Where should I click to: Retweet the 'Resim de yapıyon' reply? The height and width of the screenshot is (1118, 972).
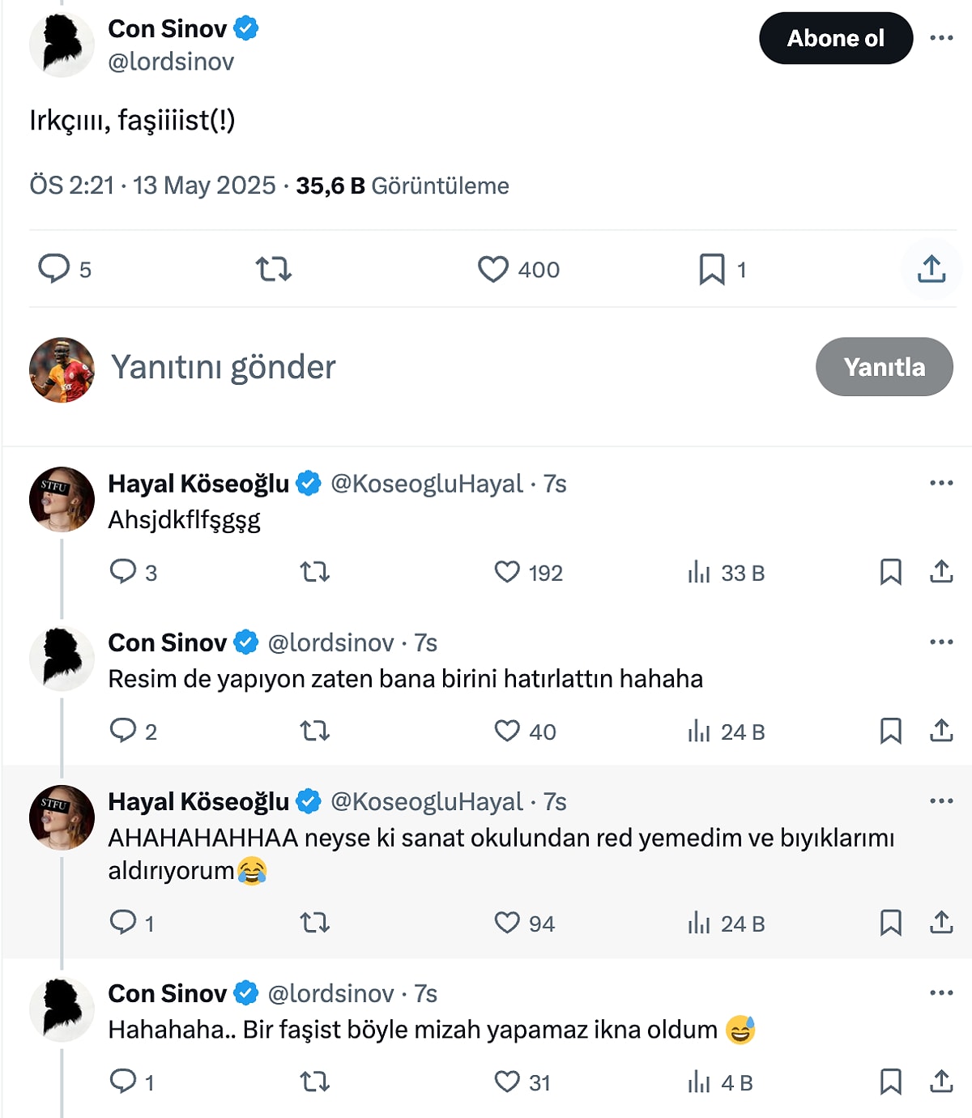click(x=315, y=732)
